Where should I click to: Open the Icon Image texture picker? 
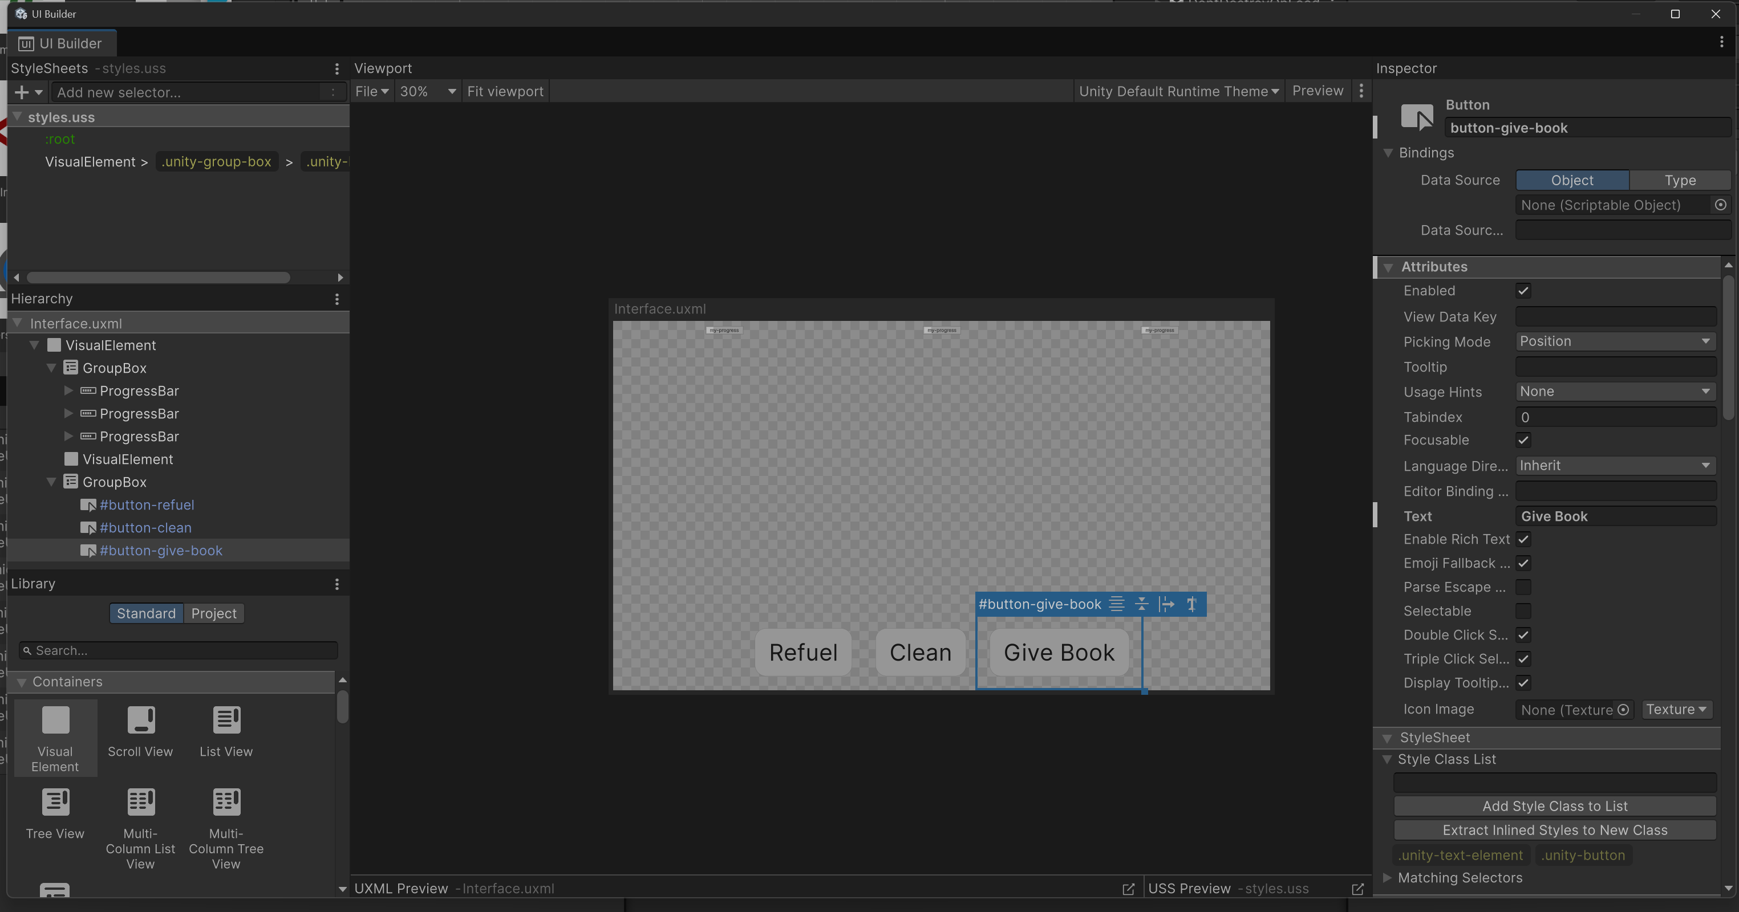point(1623,710)
